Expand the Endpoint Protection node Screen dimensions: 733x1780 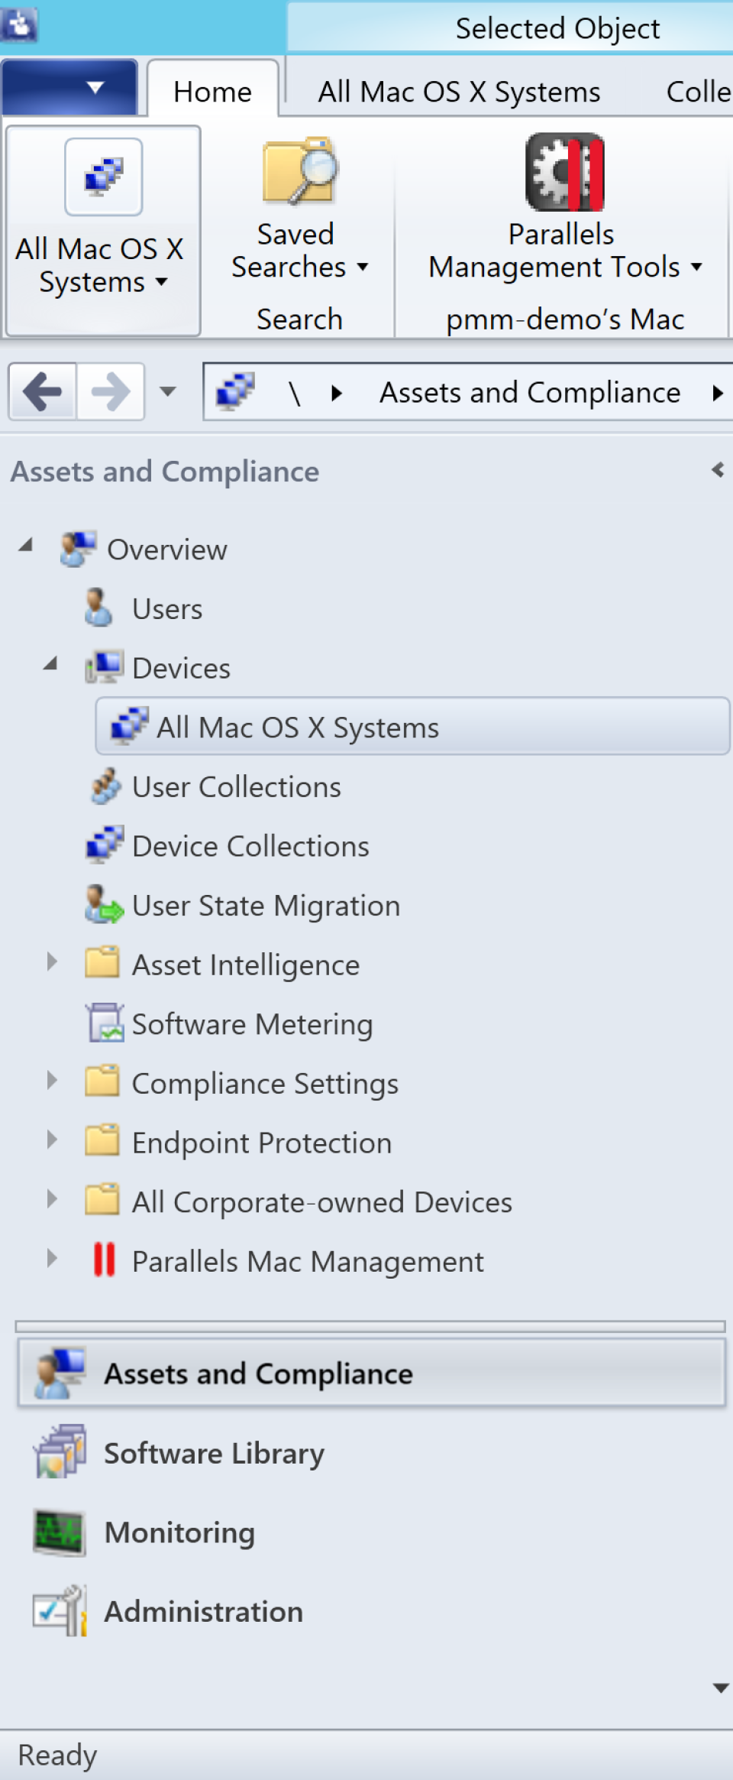(52, 1140)
